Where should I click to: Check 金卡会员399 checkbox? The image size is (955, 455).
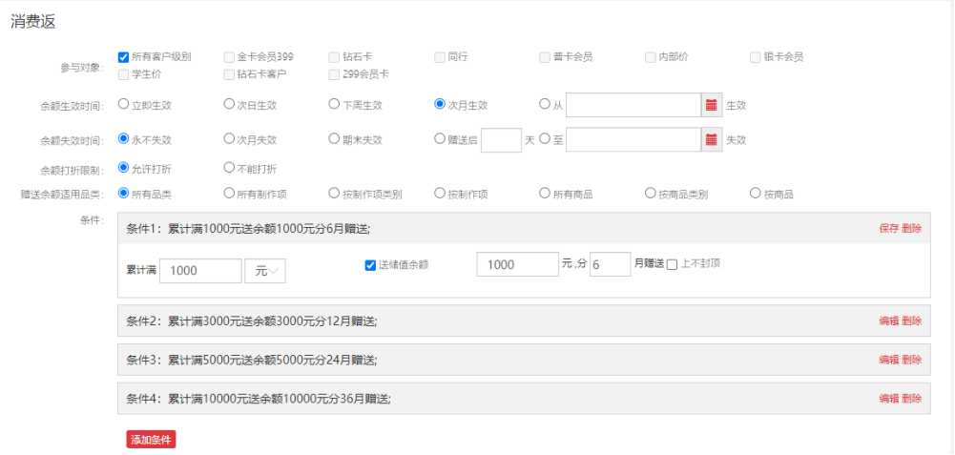tap(229, 57)
